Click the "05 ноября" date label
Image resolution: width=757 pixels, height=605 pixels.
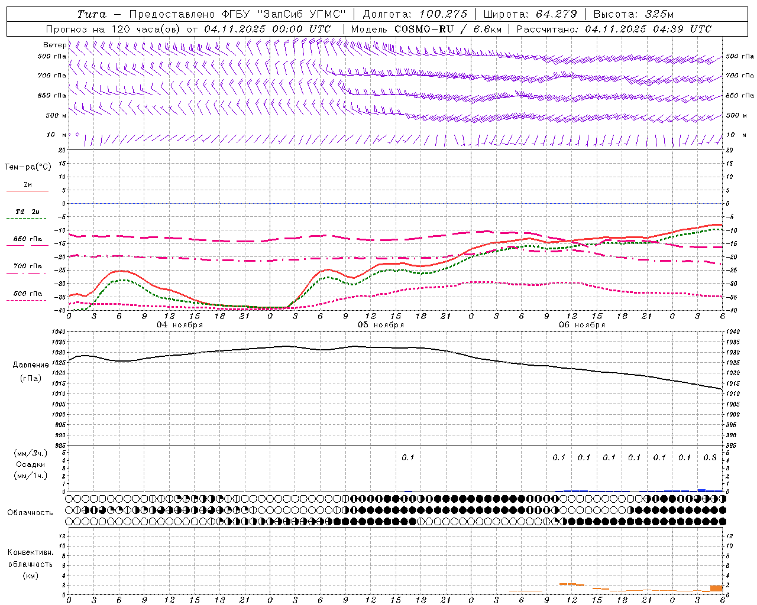(381, 325)
